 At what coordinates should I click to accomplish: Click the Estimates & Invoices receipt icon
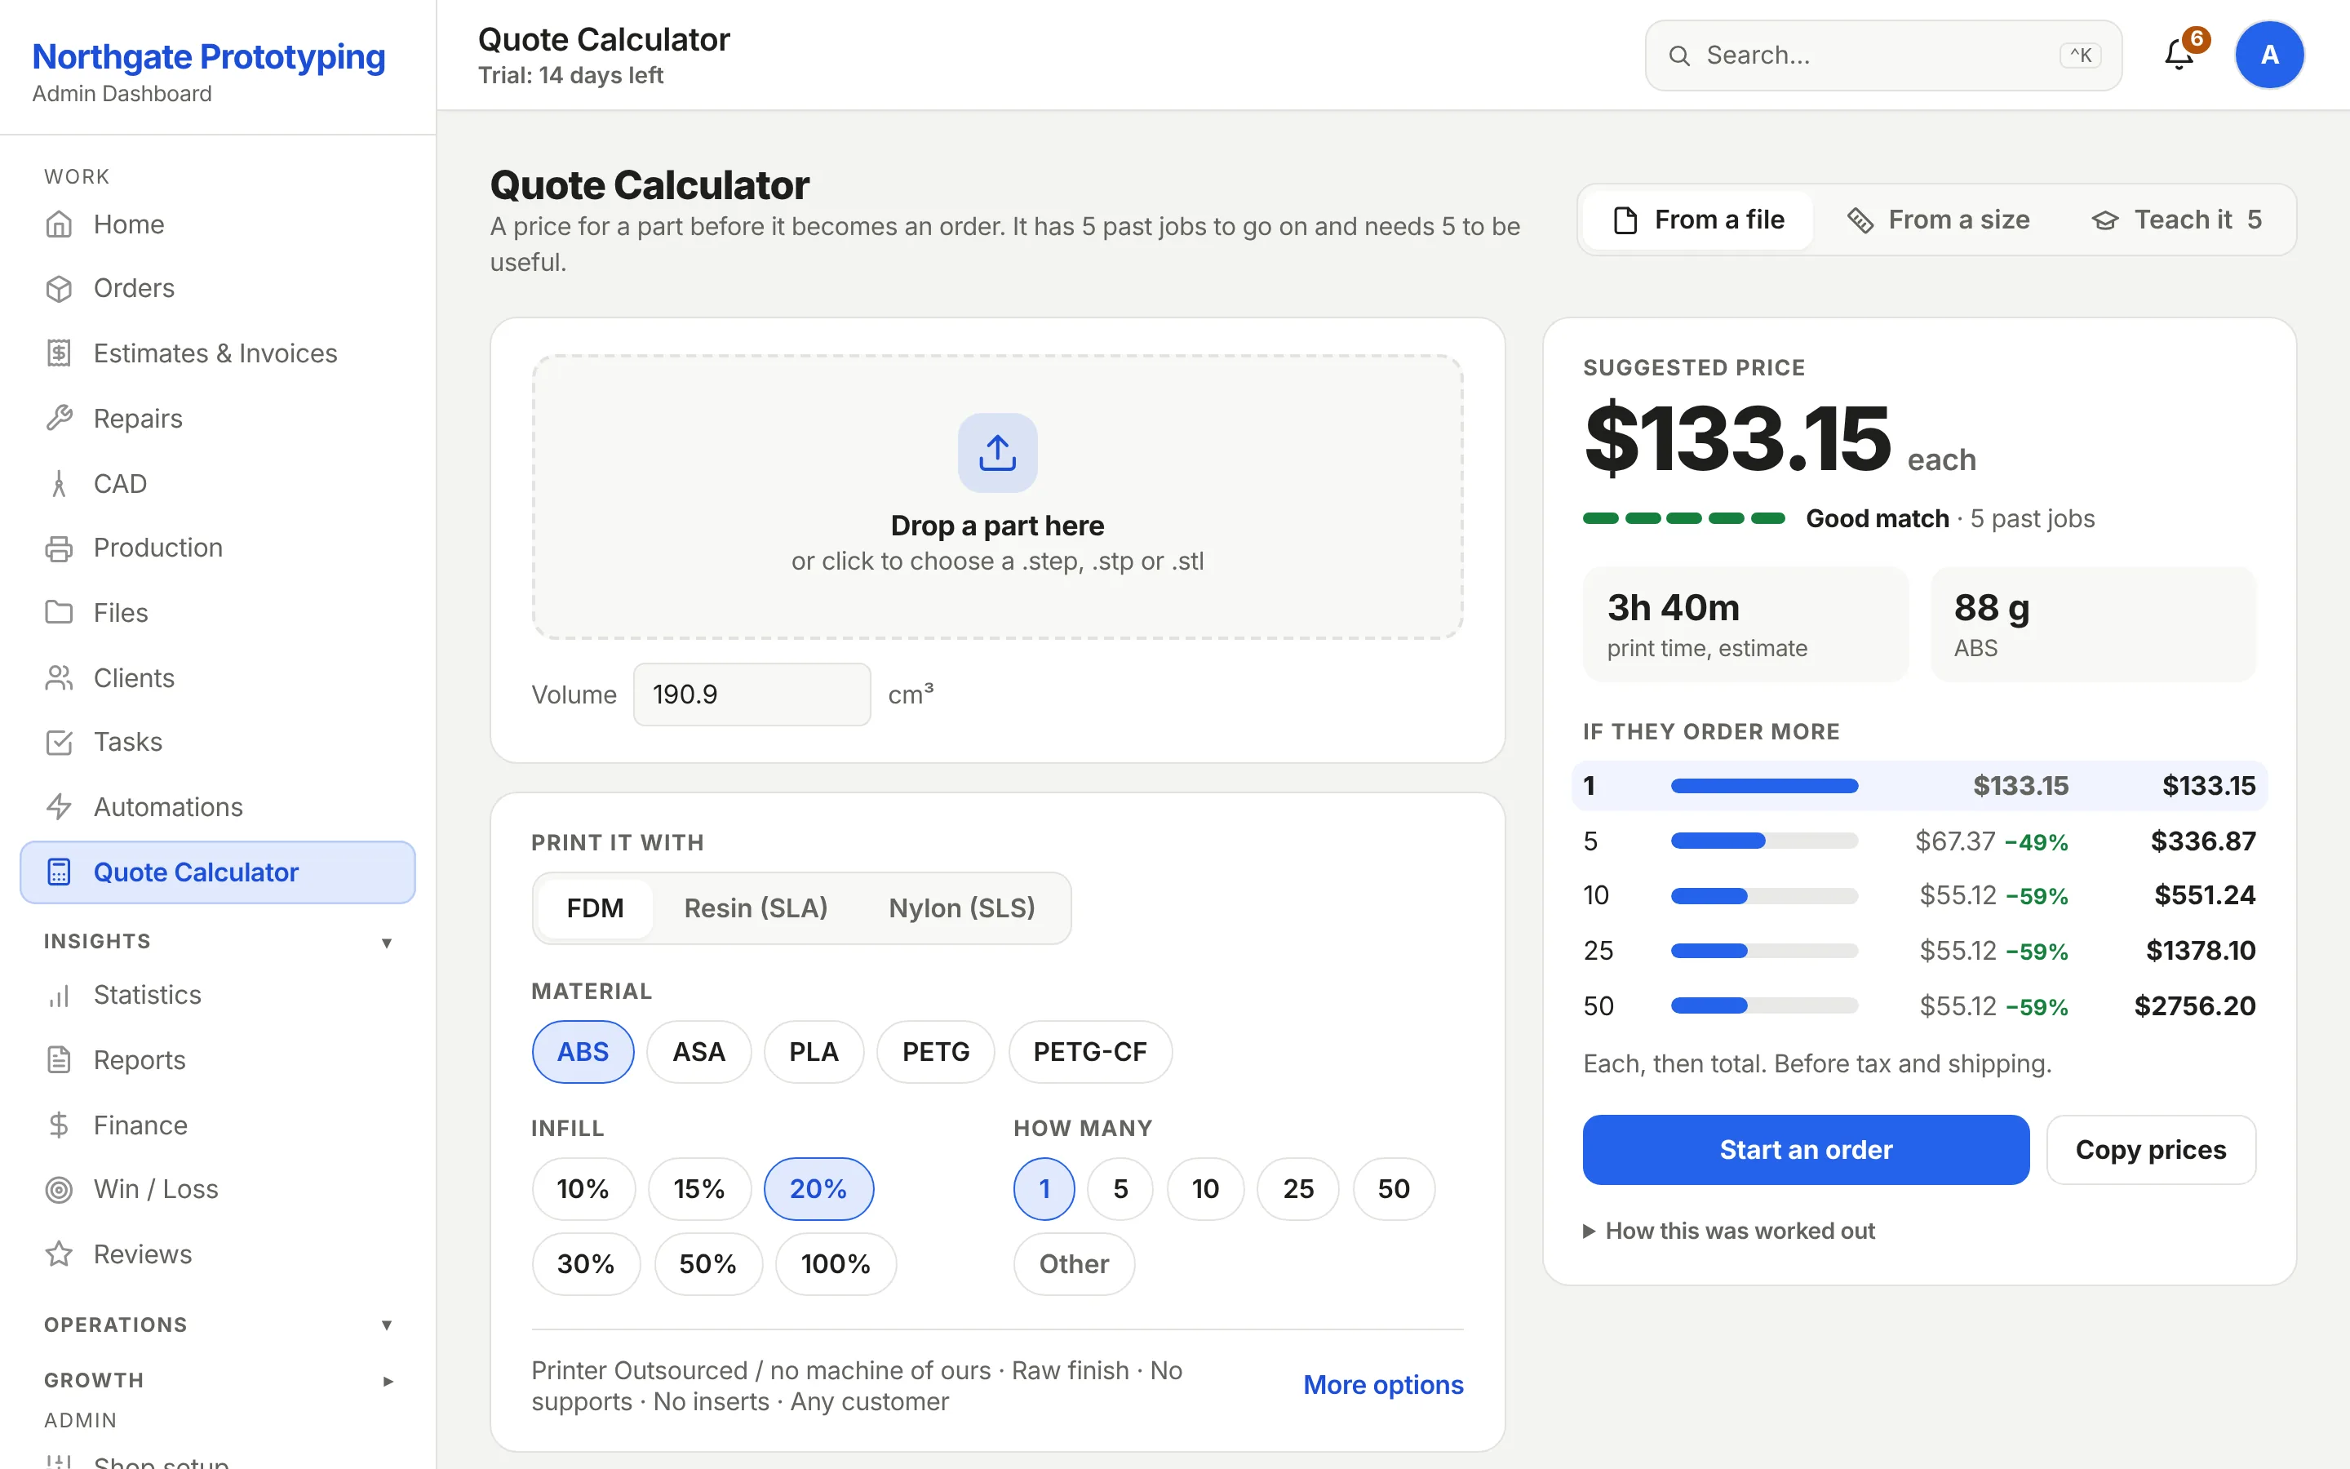pos(60,353)
